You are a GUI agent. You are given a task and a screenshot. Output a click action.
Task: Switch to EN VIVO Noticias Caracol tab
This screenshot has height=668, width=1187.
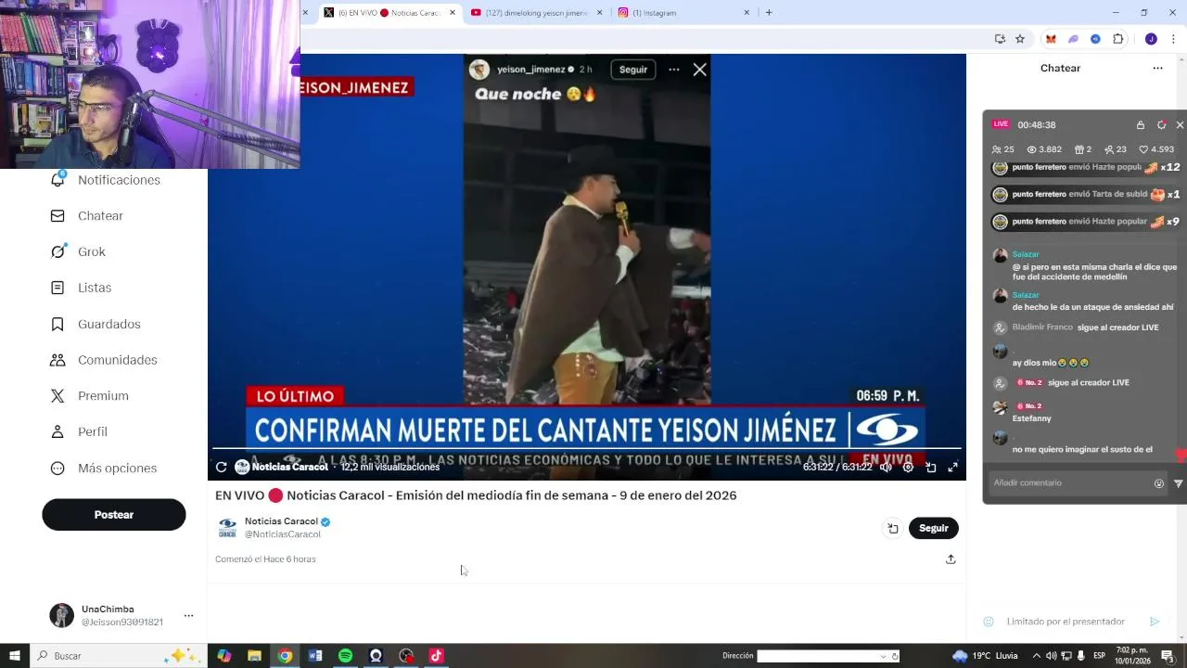pyautogui.click(x=389, y=13)
